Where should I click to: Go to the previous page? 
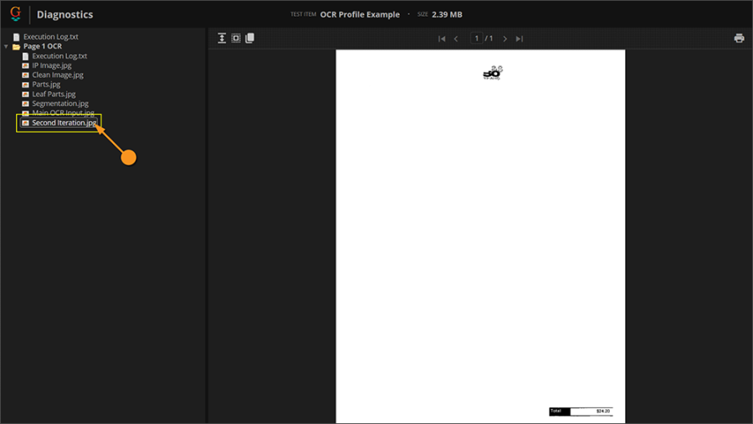456,39
